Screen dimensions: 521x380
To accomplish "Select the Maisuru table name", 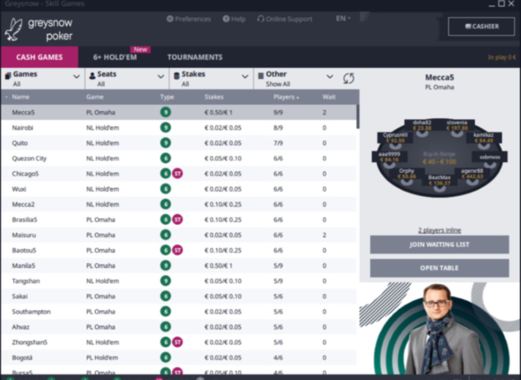I will (24, 235).
